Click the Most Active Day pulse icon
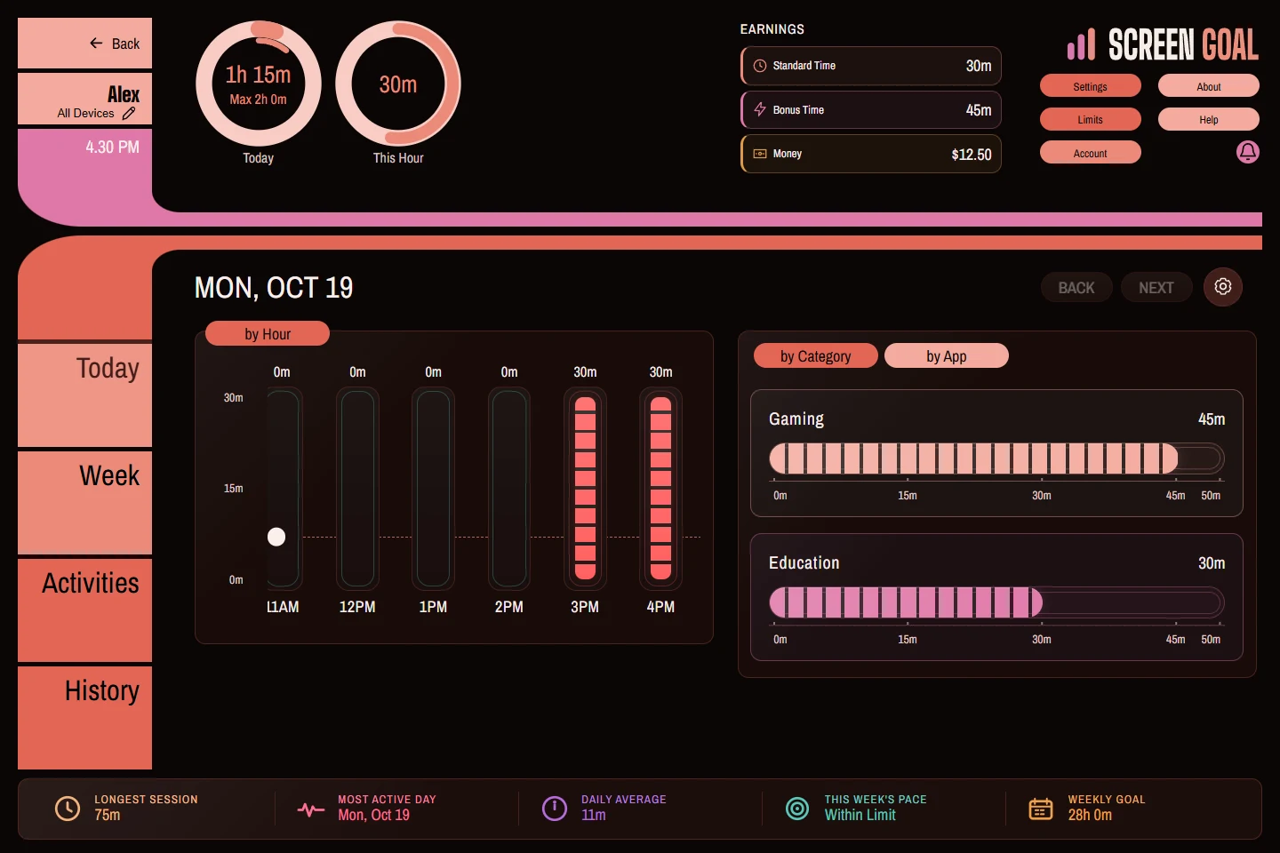The height and width of the screenshot is (853, 1280). (x=311, y=809)
